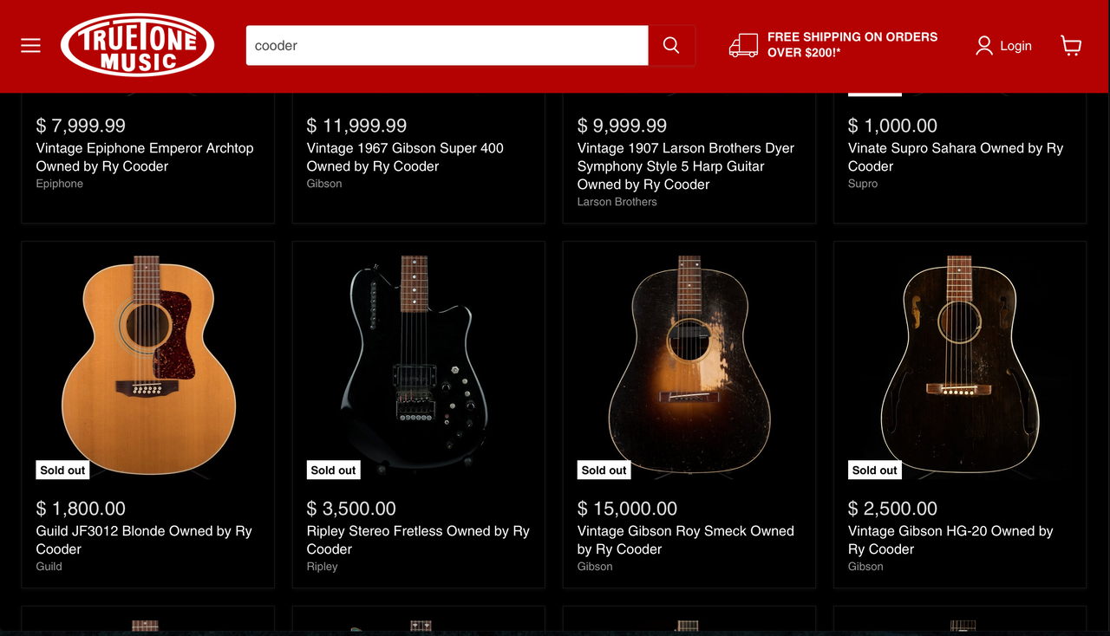Open Vintage 1967 Gibson Super 400 listing

click(x=405, y=157)
